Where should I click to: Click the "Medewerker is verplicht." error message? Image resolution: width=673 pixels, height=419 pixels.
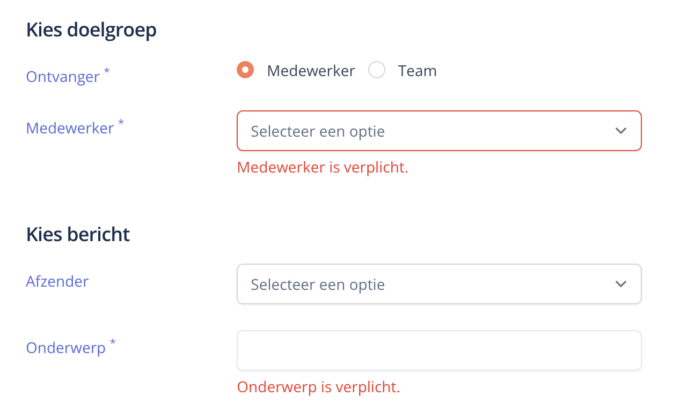(x=323, y=167)
